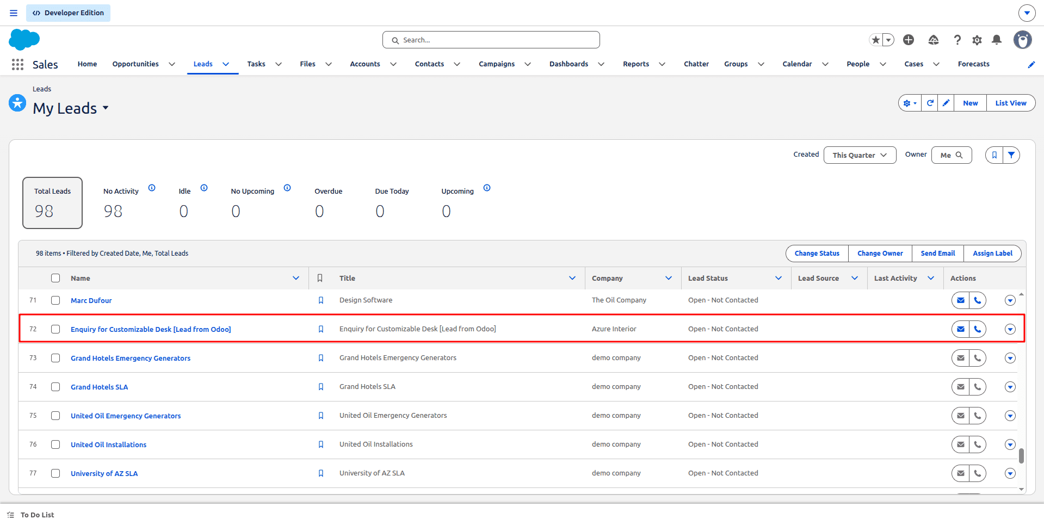Email the Enquiry for Customizable Desk lead
Viewport: 1044px width, 525px height.
coord(961,329)
